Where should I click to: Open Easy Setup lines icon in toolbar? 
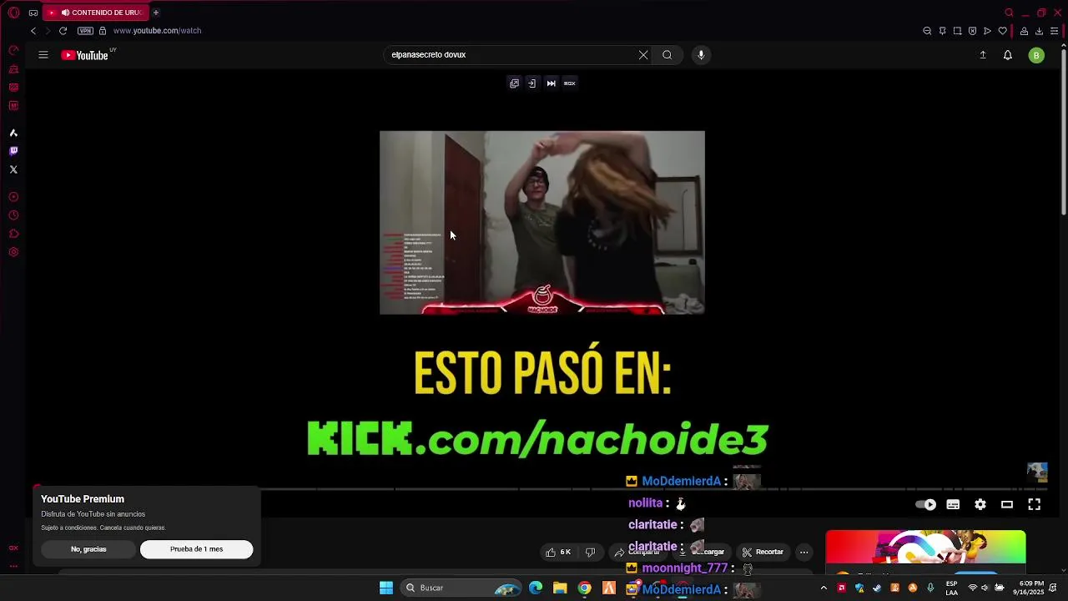pyautogui.click(x=1054, y=31)
